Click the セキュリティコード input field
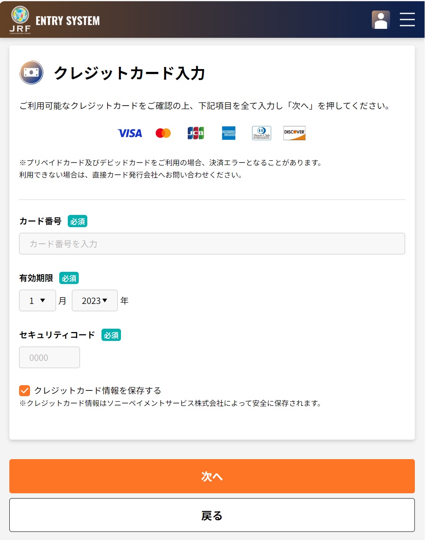Viewport: 425px width, 540px height. pyautogui.click(x=50, y=358)
